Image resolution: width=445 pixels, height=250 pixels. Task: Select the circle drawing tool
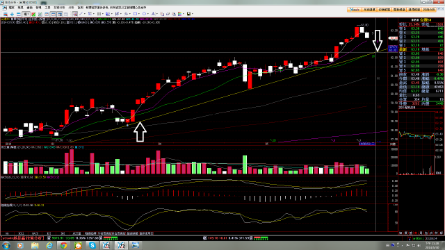[x=144, y=14]
